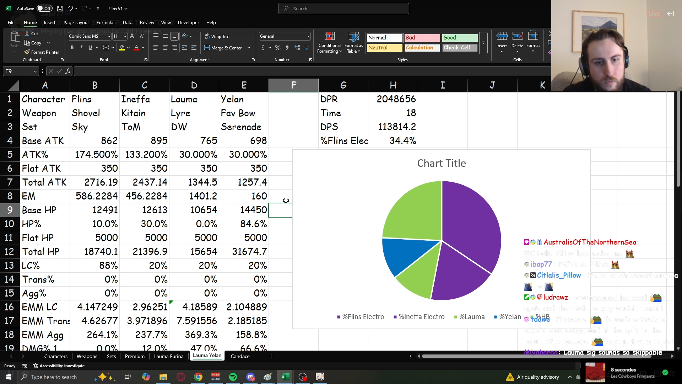The image size is (682, 384).
Task: Open the Characters sheet tab
Action: pos(56,356)
